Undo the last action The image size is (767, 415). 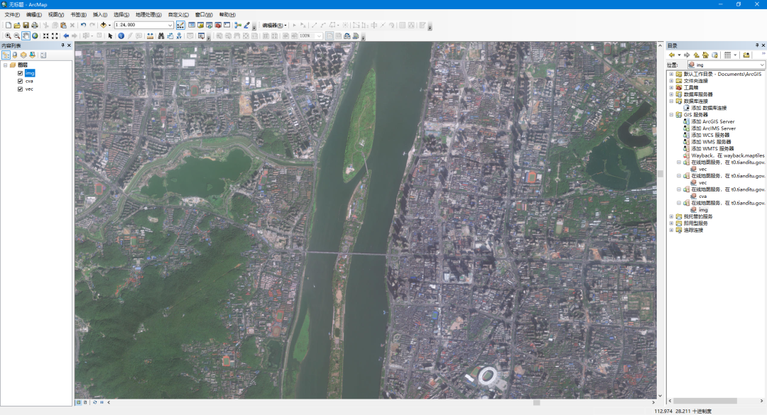click(83, 25)
